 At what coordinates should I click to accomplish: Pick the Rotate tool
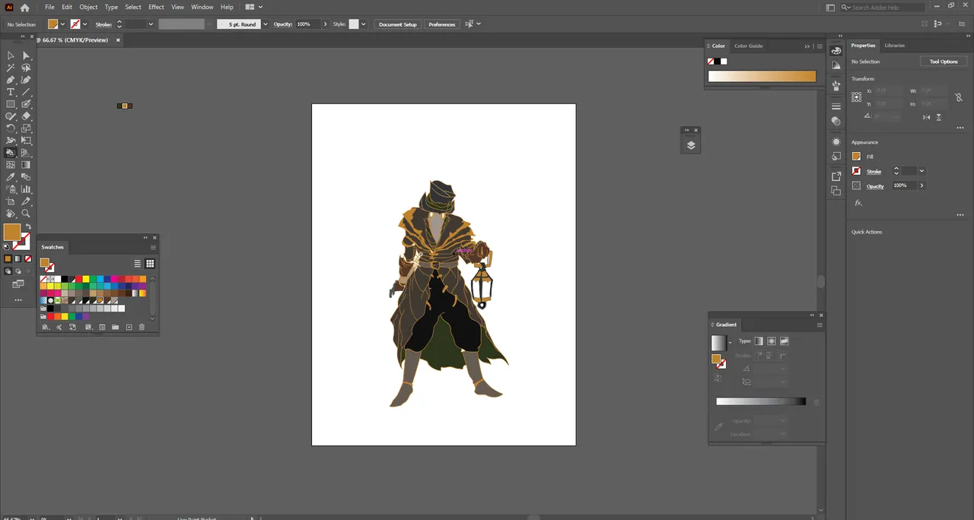tap(11, 128)
